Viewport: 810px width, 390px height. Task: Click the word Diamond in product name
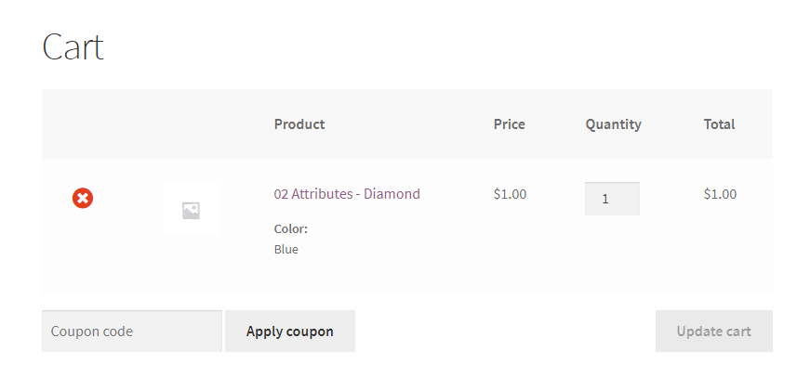tap(392, 194)
